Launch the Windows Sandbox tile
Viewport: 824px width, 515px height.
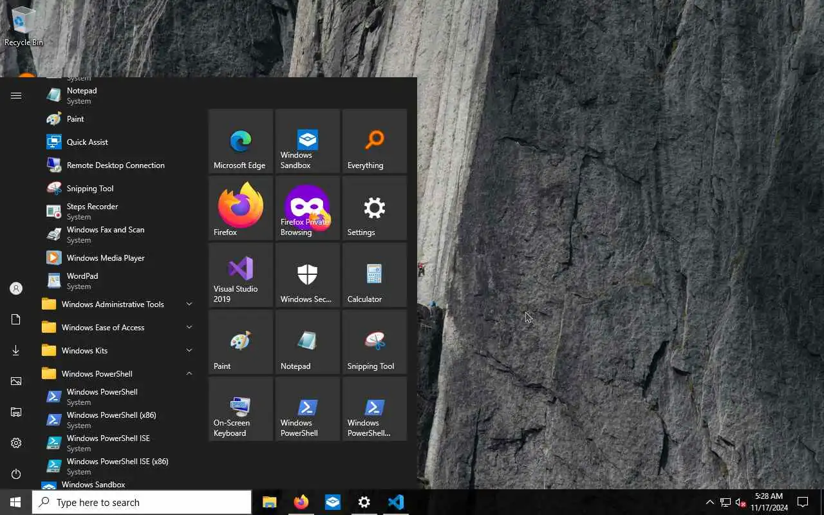[308, 141]
